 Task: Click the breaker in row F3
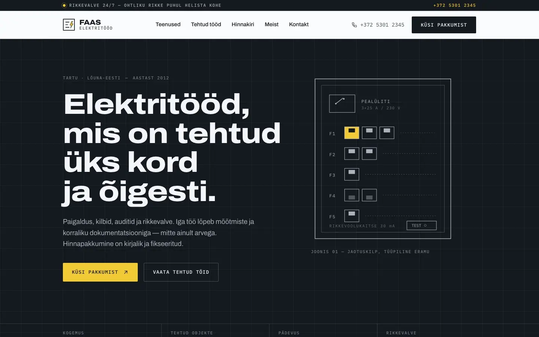click(352, 174)
